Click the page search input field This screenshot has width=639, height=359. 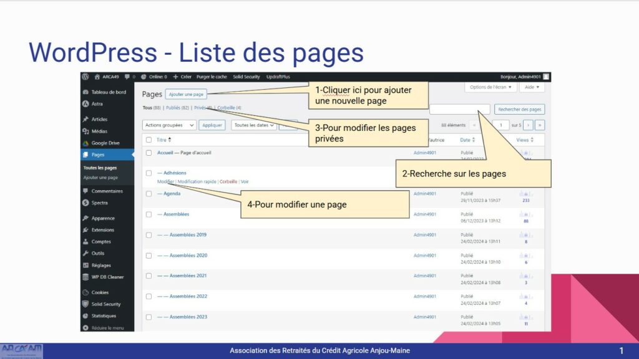(x=460, y=108)
